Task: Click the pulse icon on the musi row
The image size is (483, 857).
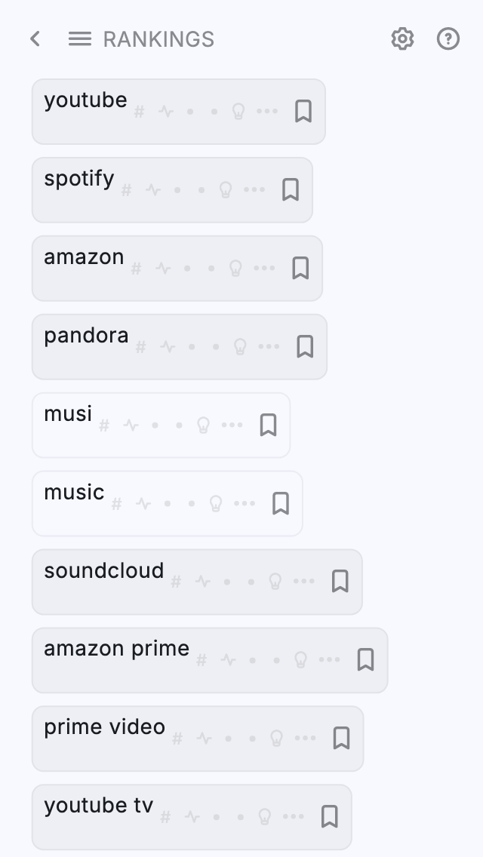Action: (x=131, y=425)
